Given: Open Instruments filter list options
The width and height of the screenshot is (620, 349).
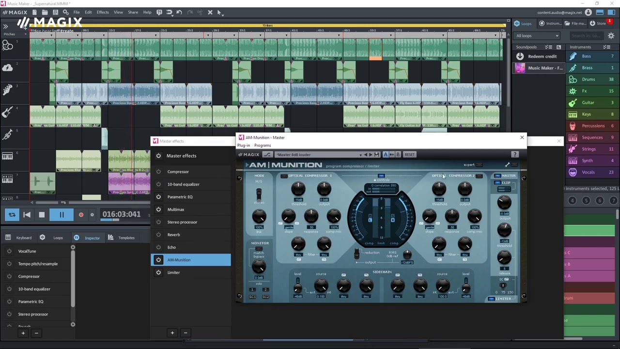Looking at the screenshot, I should pos(606,47).
